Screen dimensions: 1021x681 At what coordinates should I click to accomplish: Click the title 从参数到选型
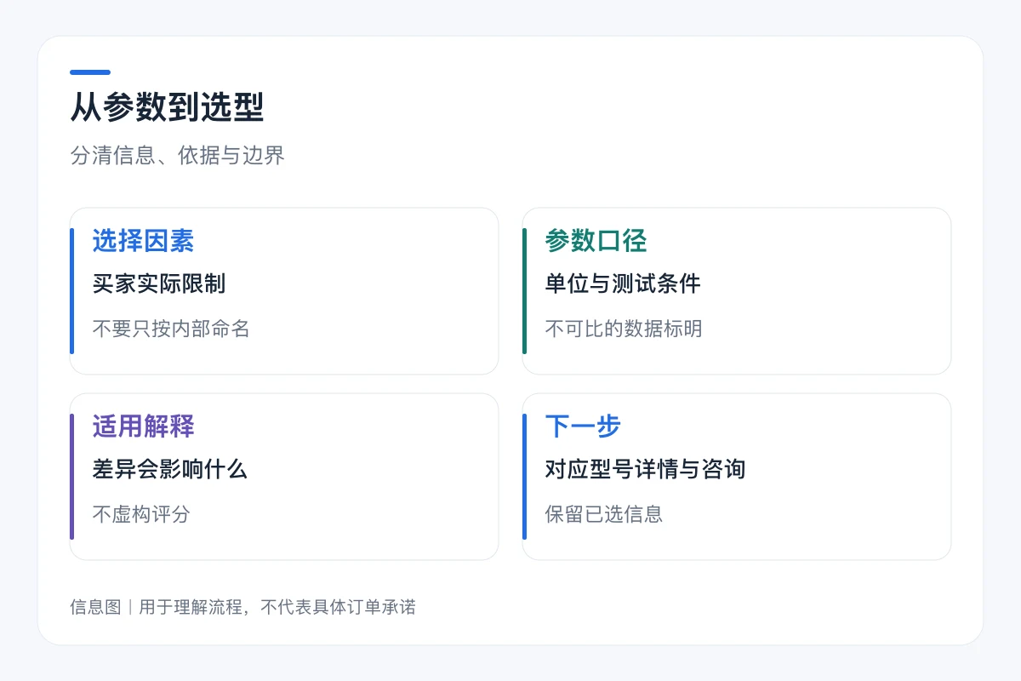(167, 109)
